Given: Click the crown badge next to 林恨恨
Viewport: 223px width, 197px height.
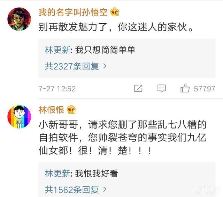Looking at the screenshot, I should [x=71, y=109].
